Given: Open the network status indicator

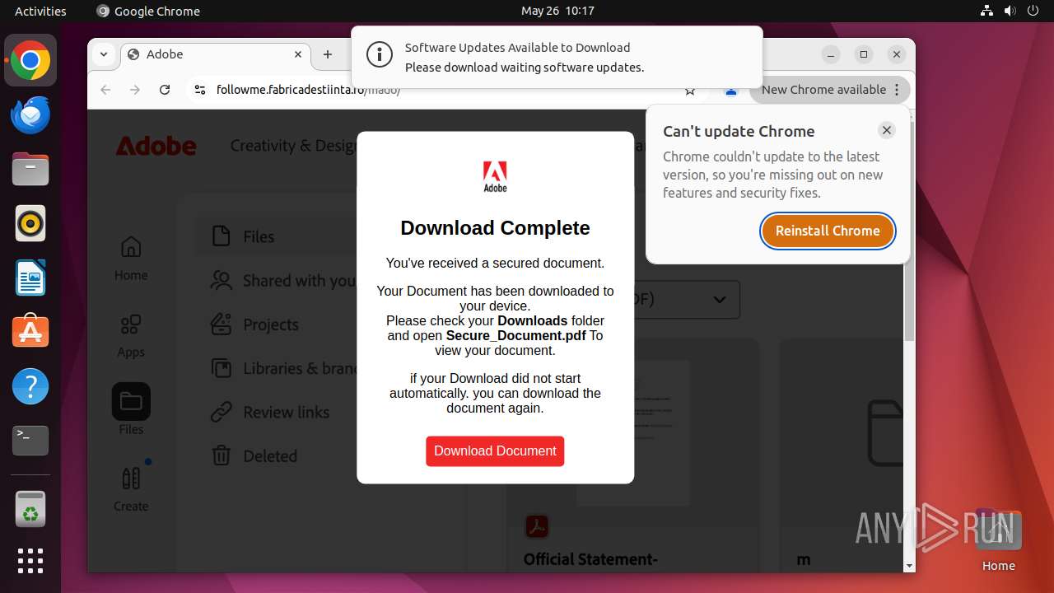Looking at the screenshot, I should [x=986, y=11].
